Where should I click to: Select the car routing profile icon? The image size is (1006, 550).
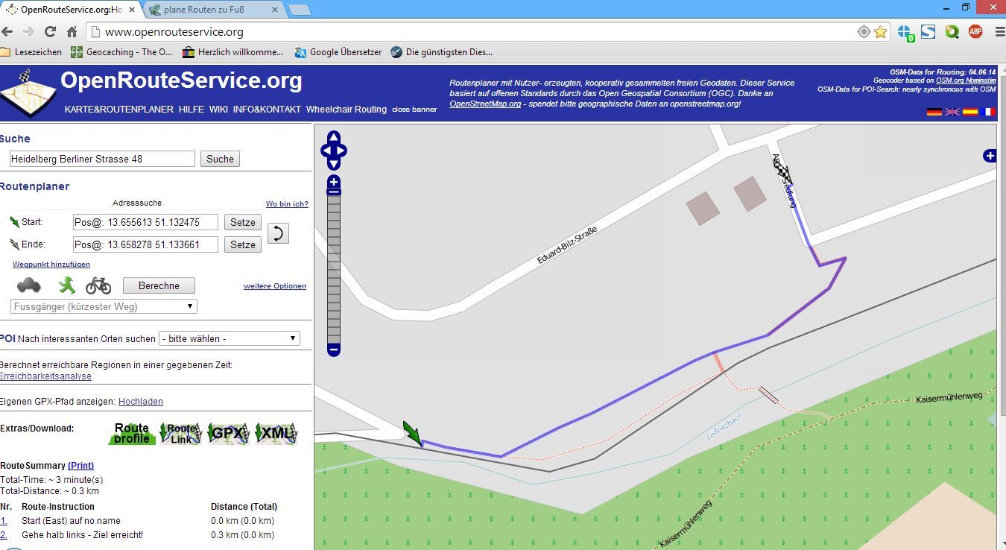point(29,285)
